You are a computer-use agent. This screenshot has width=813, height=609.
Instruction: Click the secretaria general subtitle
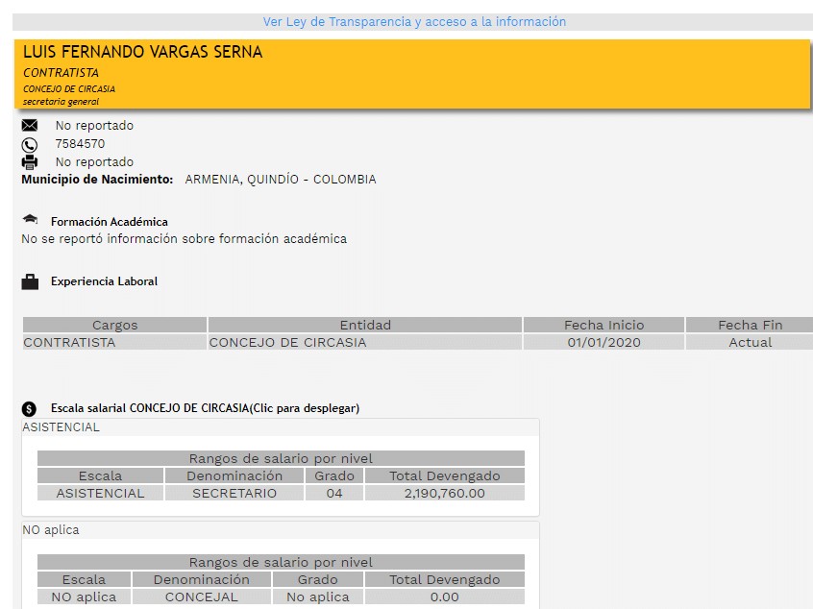coord(61,102)
